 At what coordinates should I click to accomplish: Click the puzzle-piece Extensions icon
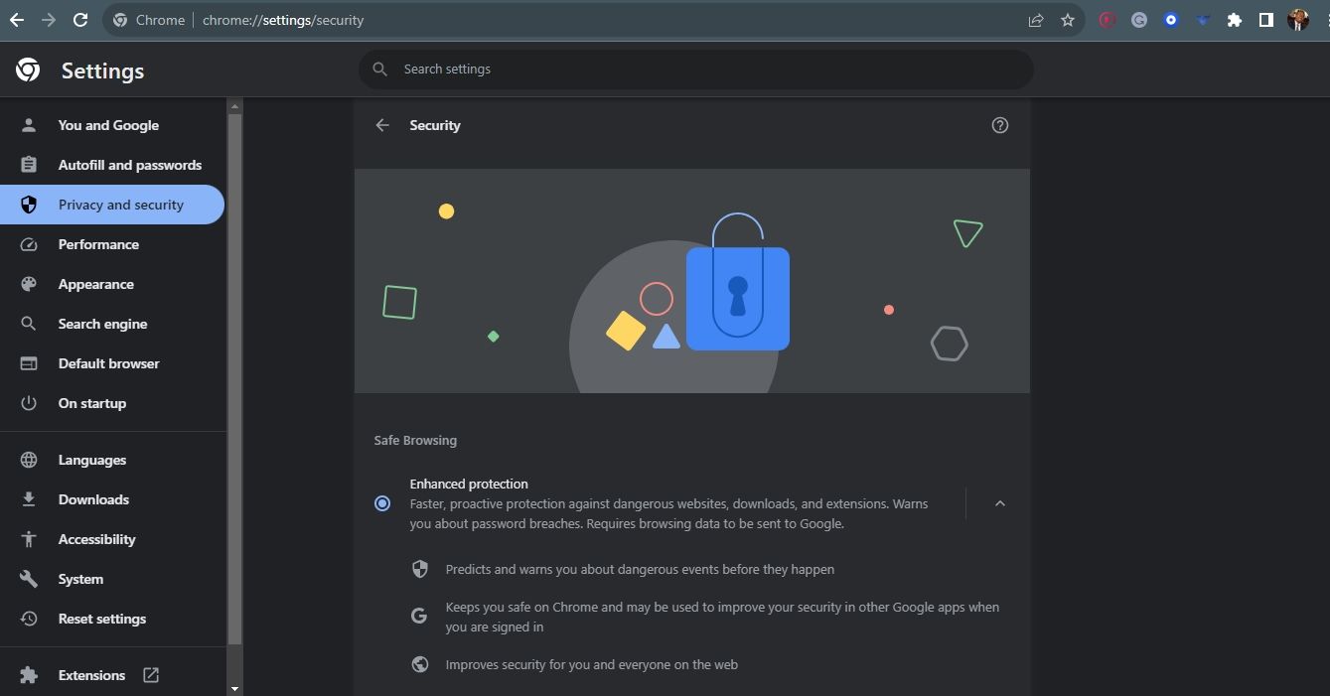point(1234,19)
